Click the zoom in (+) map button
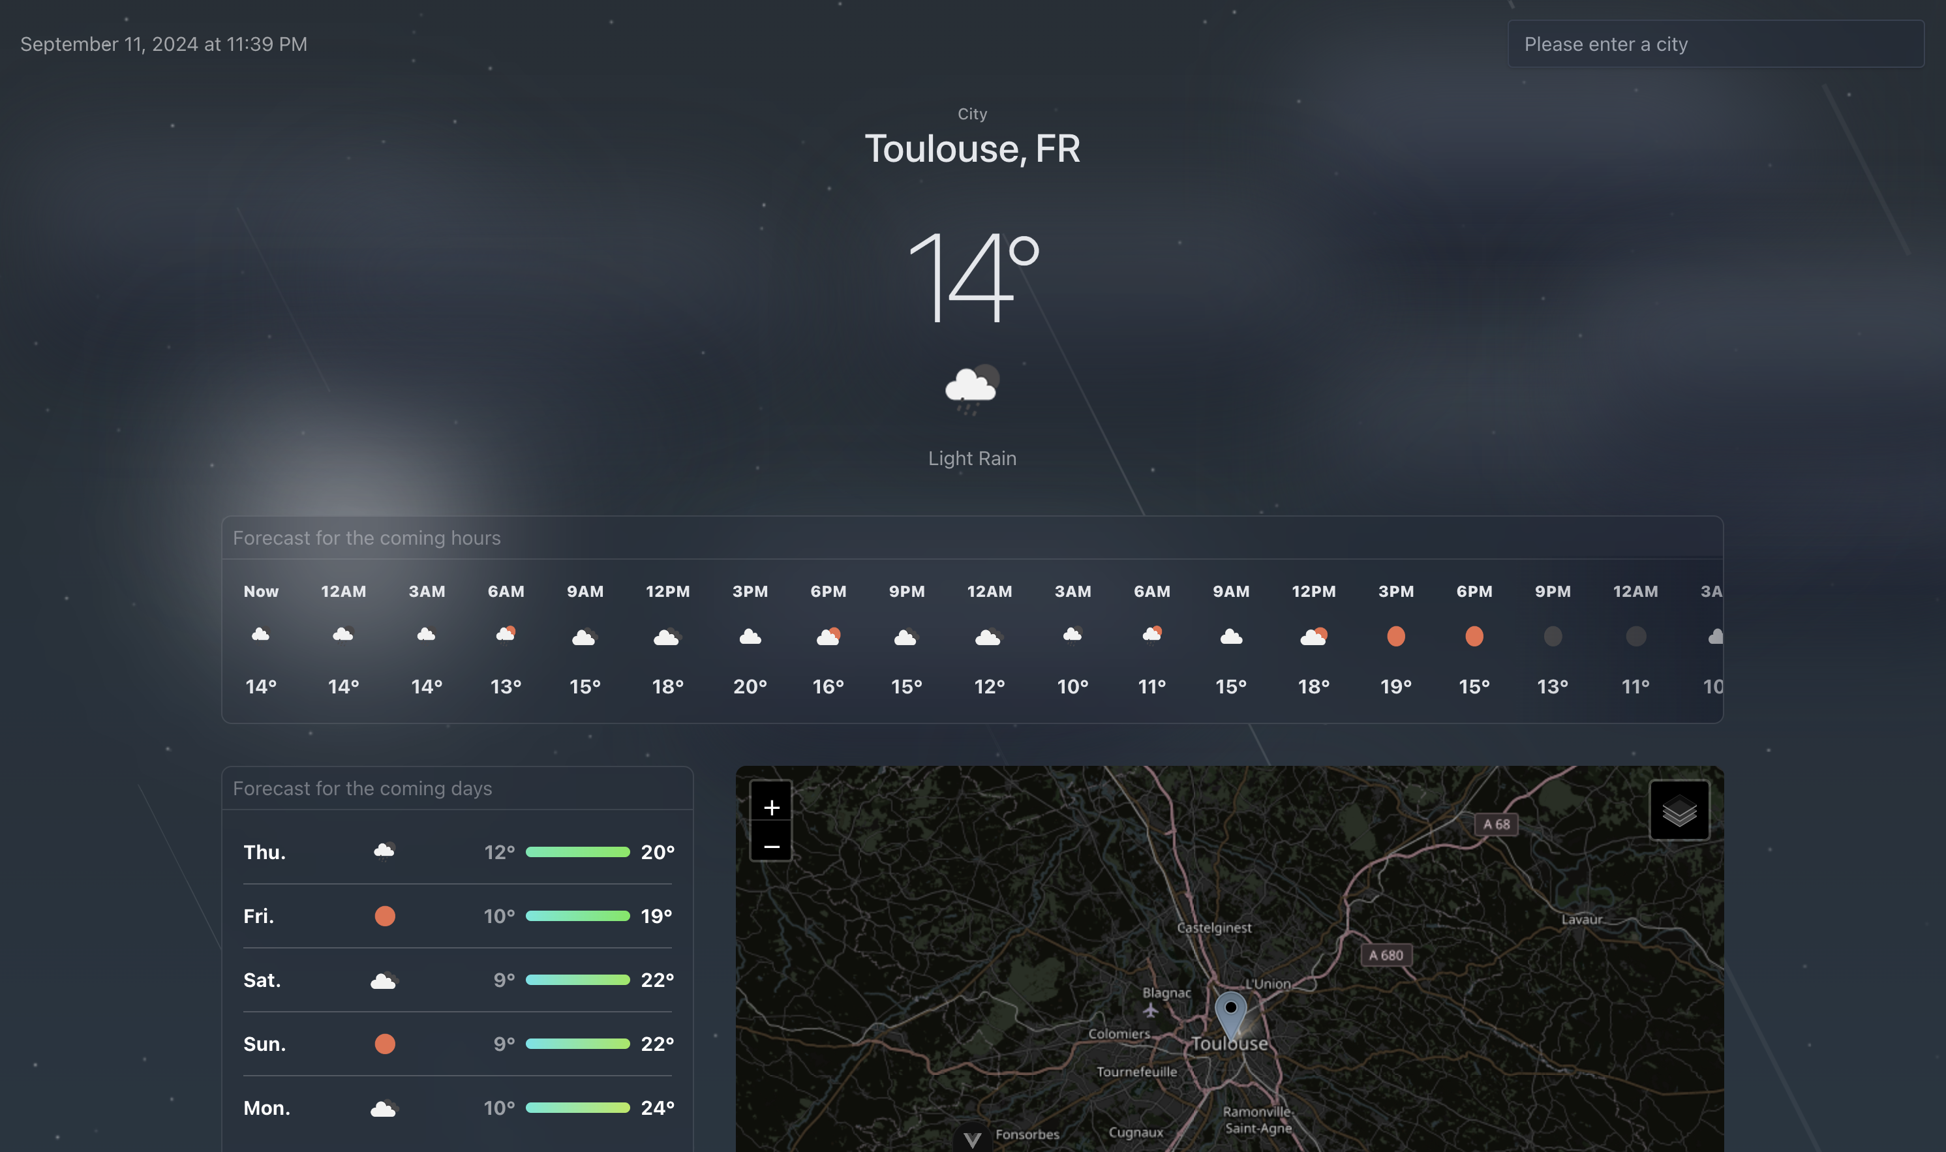Viewport: 1946px width, 1152px height. 770,806
